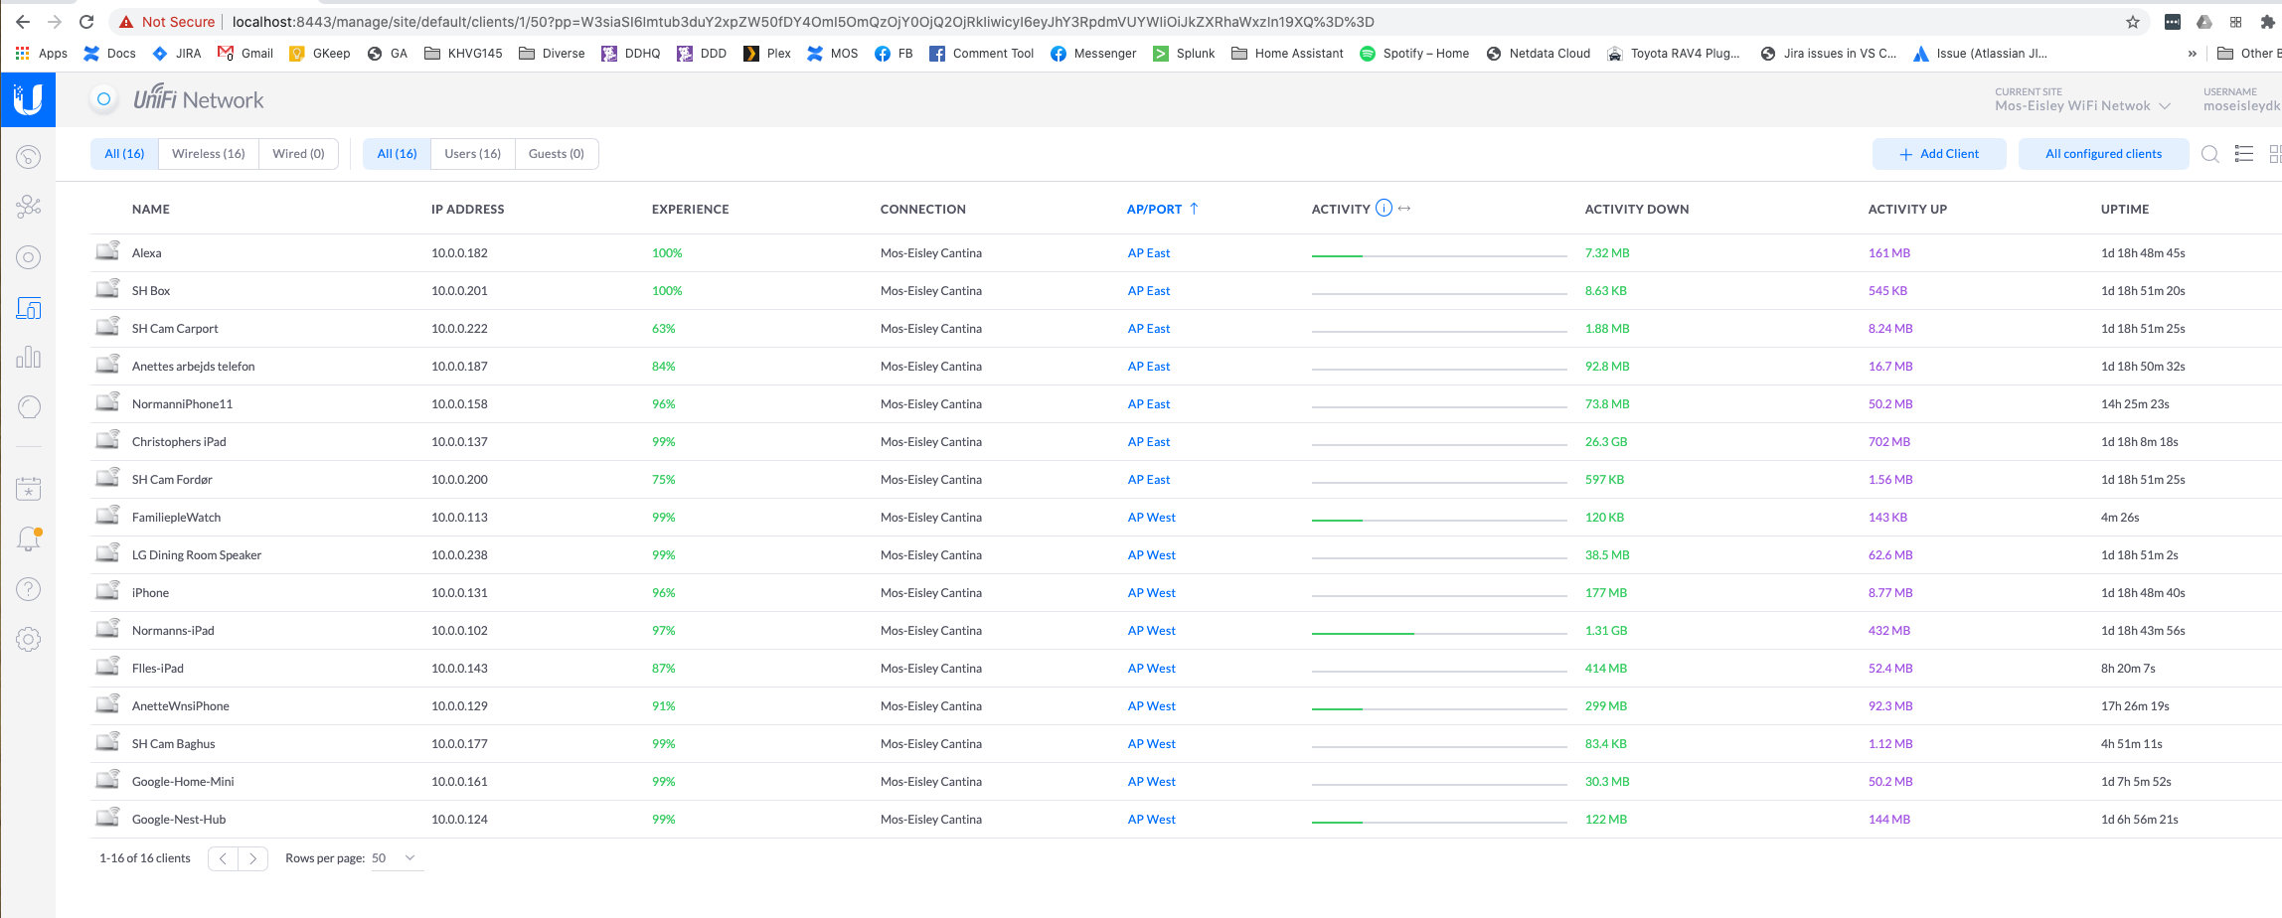Click the Add Client button

[x=1938, y=154]
